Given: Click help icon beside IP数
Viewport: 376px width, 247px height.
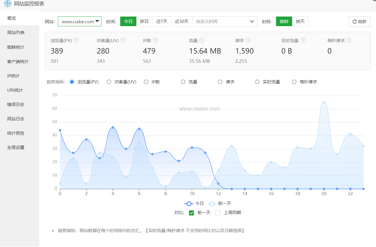Looking at the screenshot, I should click(x=155, y=40).
